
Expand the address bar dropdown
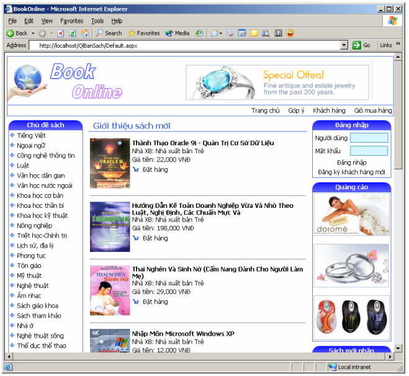[x=344, y=45]
